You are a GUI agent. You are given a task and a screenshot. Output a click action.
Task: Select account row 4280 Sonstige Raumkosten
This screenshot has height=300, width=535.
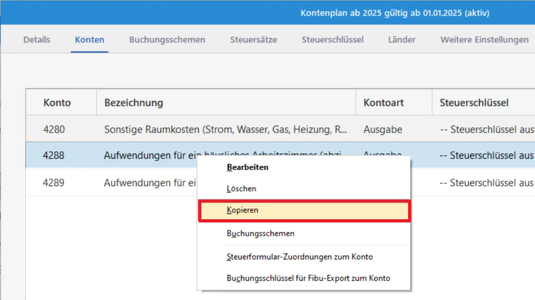pos(225,129)
